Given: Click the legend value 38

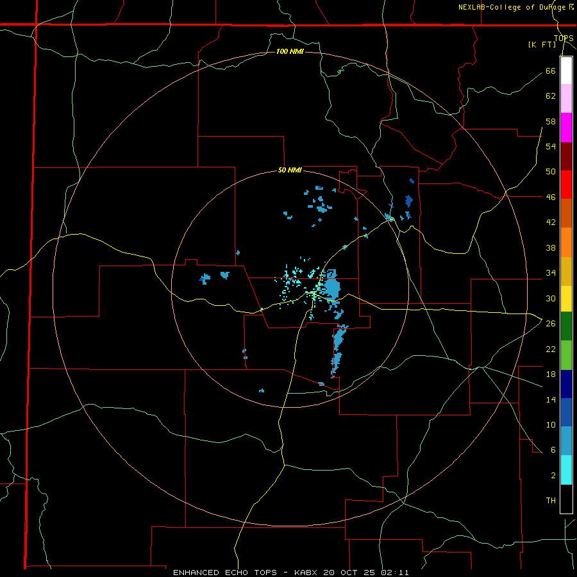Looking at the screenshot, I should pyautogui.click(x=551, y=248).
